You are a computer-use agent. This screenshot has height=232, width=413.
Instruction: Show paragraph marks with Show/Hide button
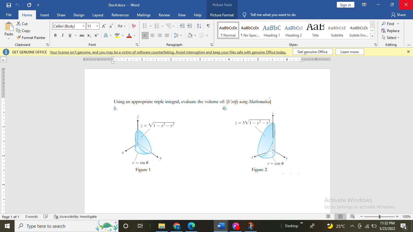coord(208,26)
